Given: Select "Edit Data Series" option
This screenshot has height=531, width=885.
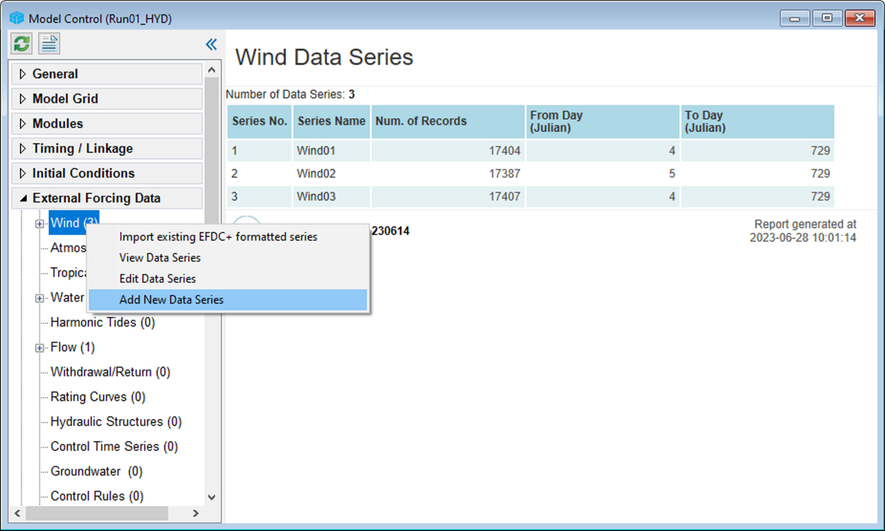Looking at the screenshot, I should [157, 278].
